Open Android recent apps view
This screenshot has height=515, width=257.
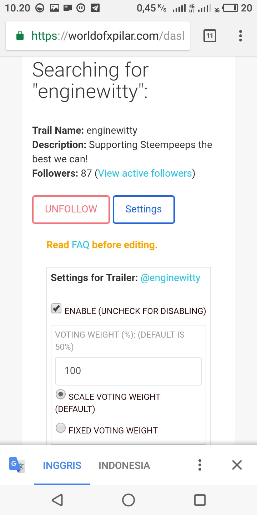coord(200,500)
